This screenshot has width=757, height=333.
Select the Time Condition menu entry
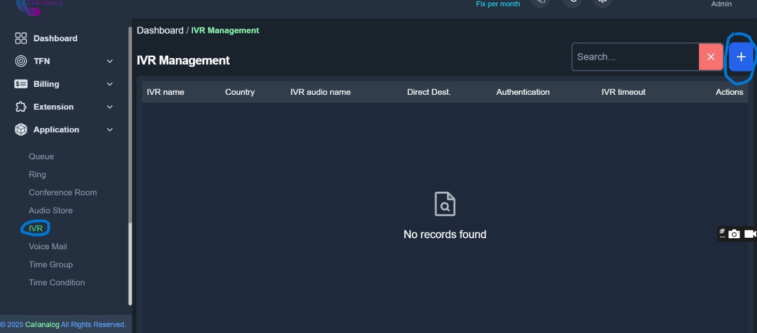(x=57, y=282)
